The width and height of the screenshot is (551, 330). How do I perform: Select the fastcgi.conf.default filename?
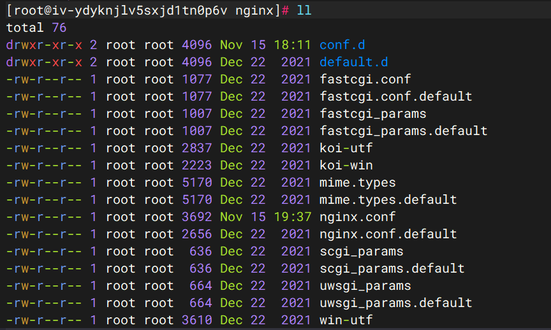[395, 97]
